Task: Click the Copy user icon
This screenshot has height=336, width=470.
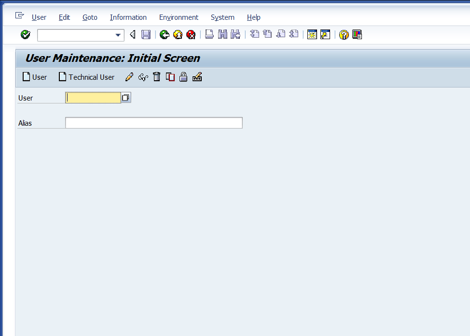Action: [x=170, y=77]
